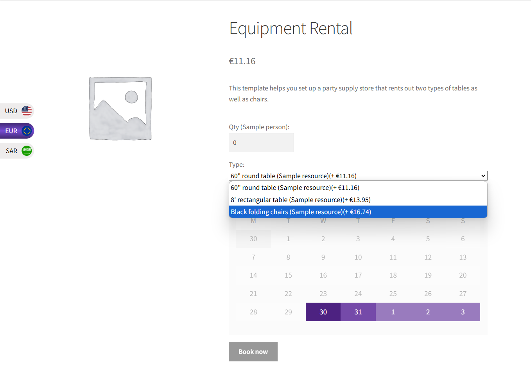The width and height of the screenshot is (531, 370).
Task: Pick next month's highlighted date 3
Action: (463, 312)
